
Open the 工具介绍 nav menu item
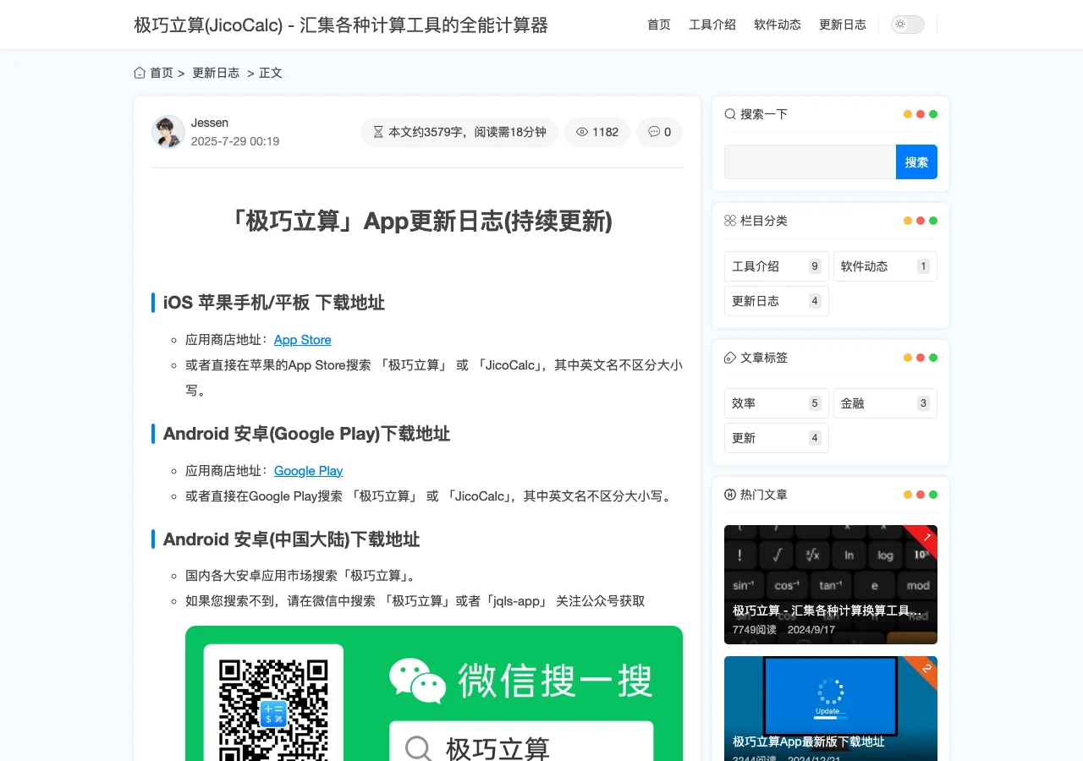point(712,25)
